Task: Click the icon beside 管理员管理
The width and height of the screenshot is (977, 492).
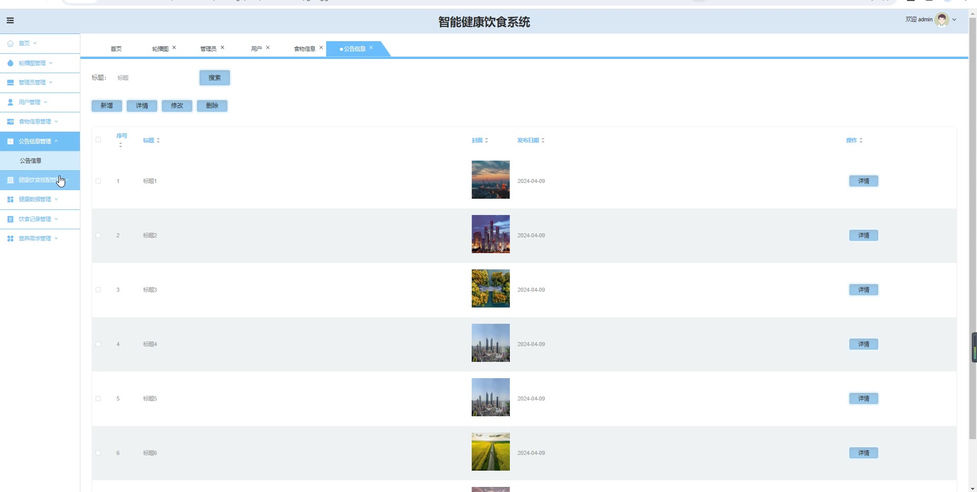Action: click(x=10, y=82)
